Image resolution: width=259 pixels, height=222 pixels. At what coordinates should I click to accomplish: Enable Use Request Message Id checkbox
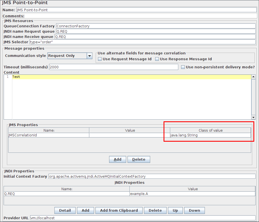coord(100,59)
